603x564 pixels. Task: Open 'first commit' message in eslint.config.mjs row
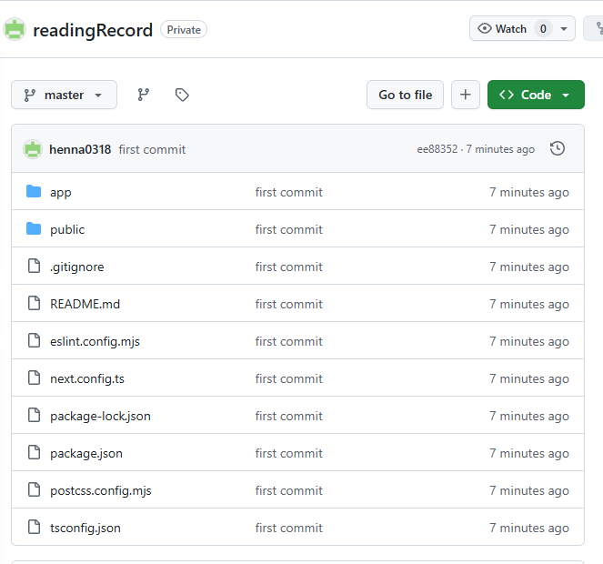[x=289, y=342]
